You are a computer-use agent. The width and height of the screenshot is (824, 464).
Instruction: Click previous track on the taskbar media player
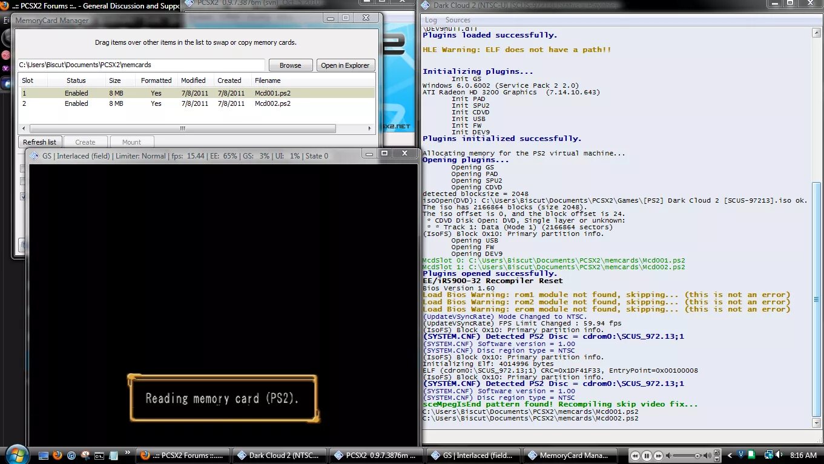coord(635,456)
